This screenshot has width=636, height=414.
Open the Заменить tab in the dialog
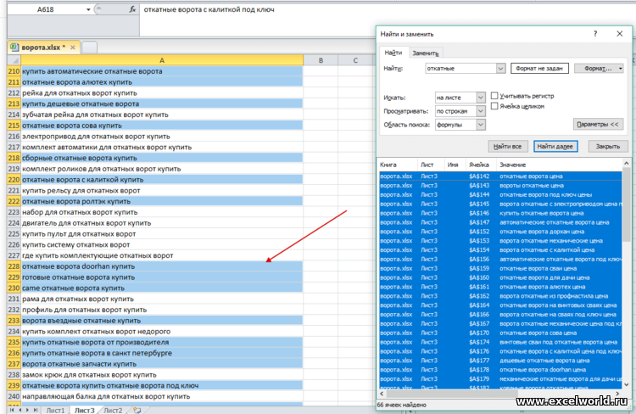(x=425, y=53)
